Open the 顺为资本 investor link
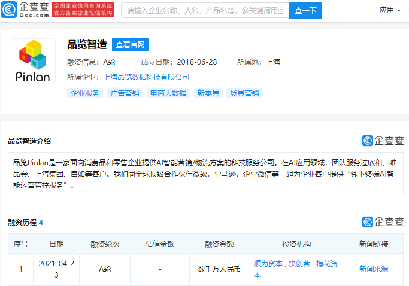This screenshot has height=286, width=409. tap(268, 264)
